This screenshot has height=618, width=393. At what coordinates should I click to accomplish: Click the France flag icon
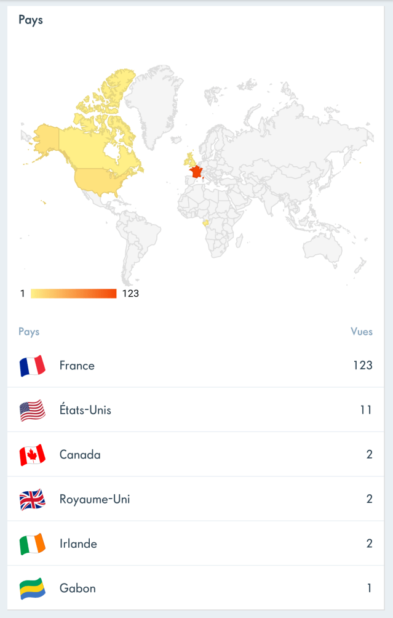(x=33, y=366)
